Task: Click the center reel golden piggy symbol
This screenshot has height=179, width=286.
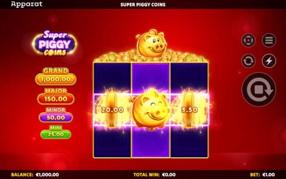Action: [150, 110]
